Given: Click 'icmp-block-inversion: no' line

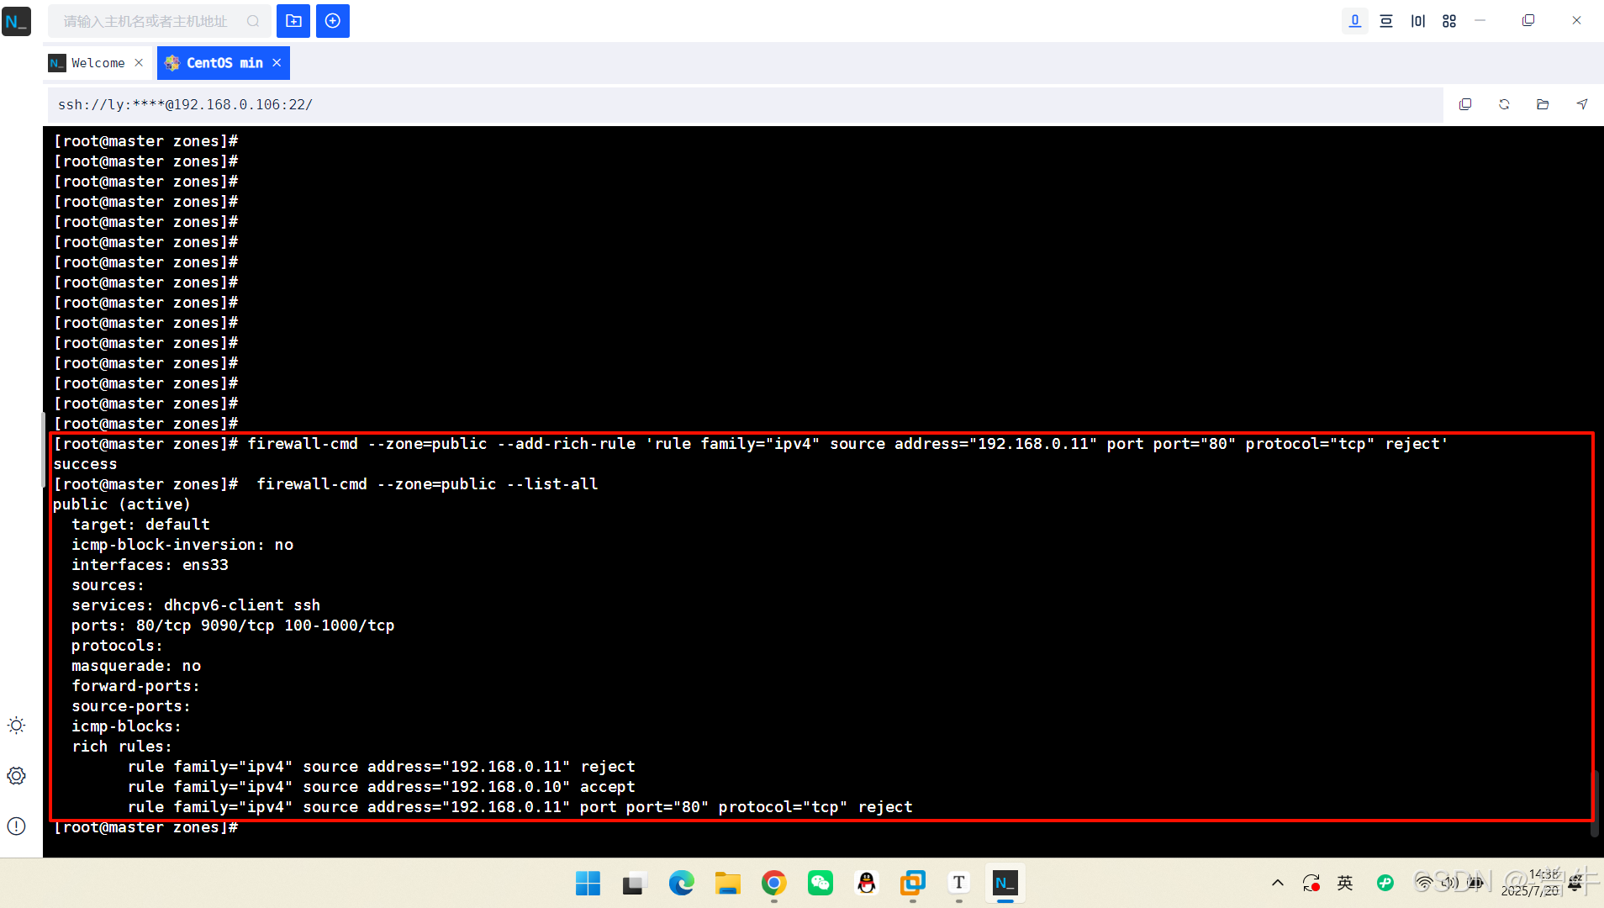Looking at the screenshot, I should pos(182,545).
